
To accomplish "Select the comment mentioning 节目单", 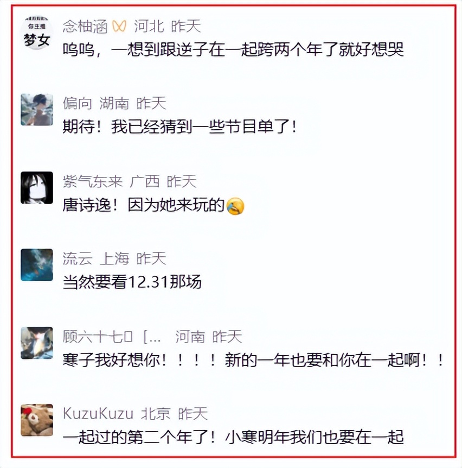I will point(179,127).
